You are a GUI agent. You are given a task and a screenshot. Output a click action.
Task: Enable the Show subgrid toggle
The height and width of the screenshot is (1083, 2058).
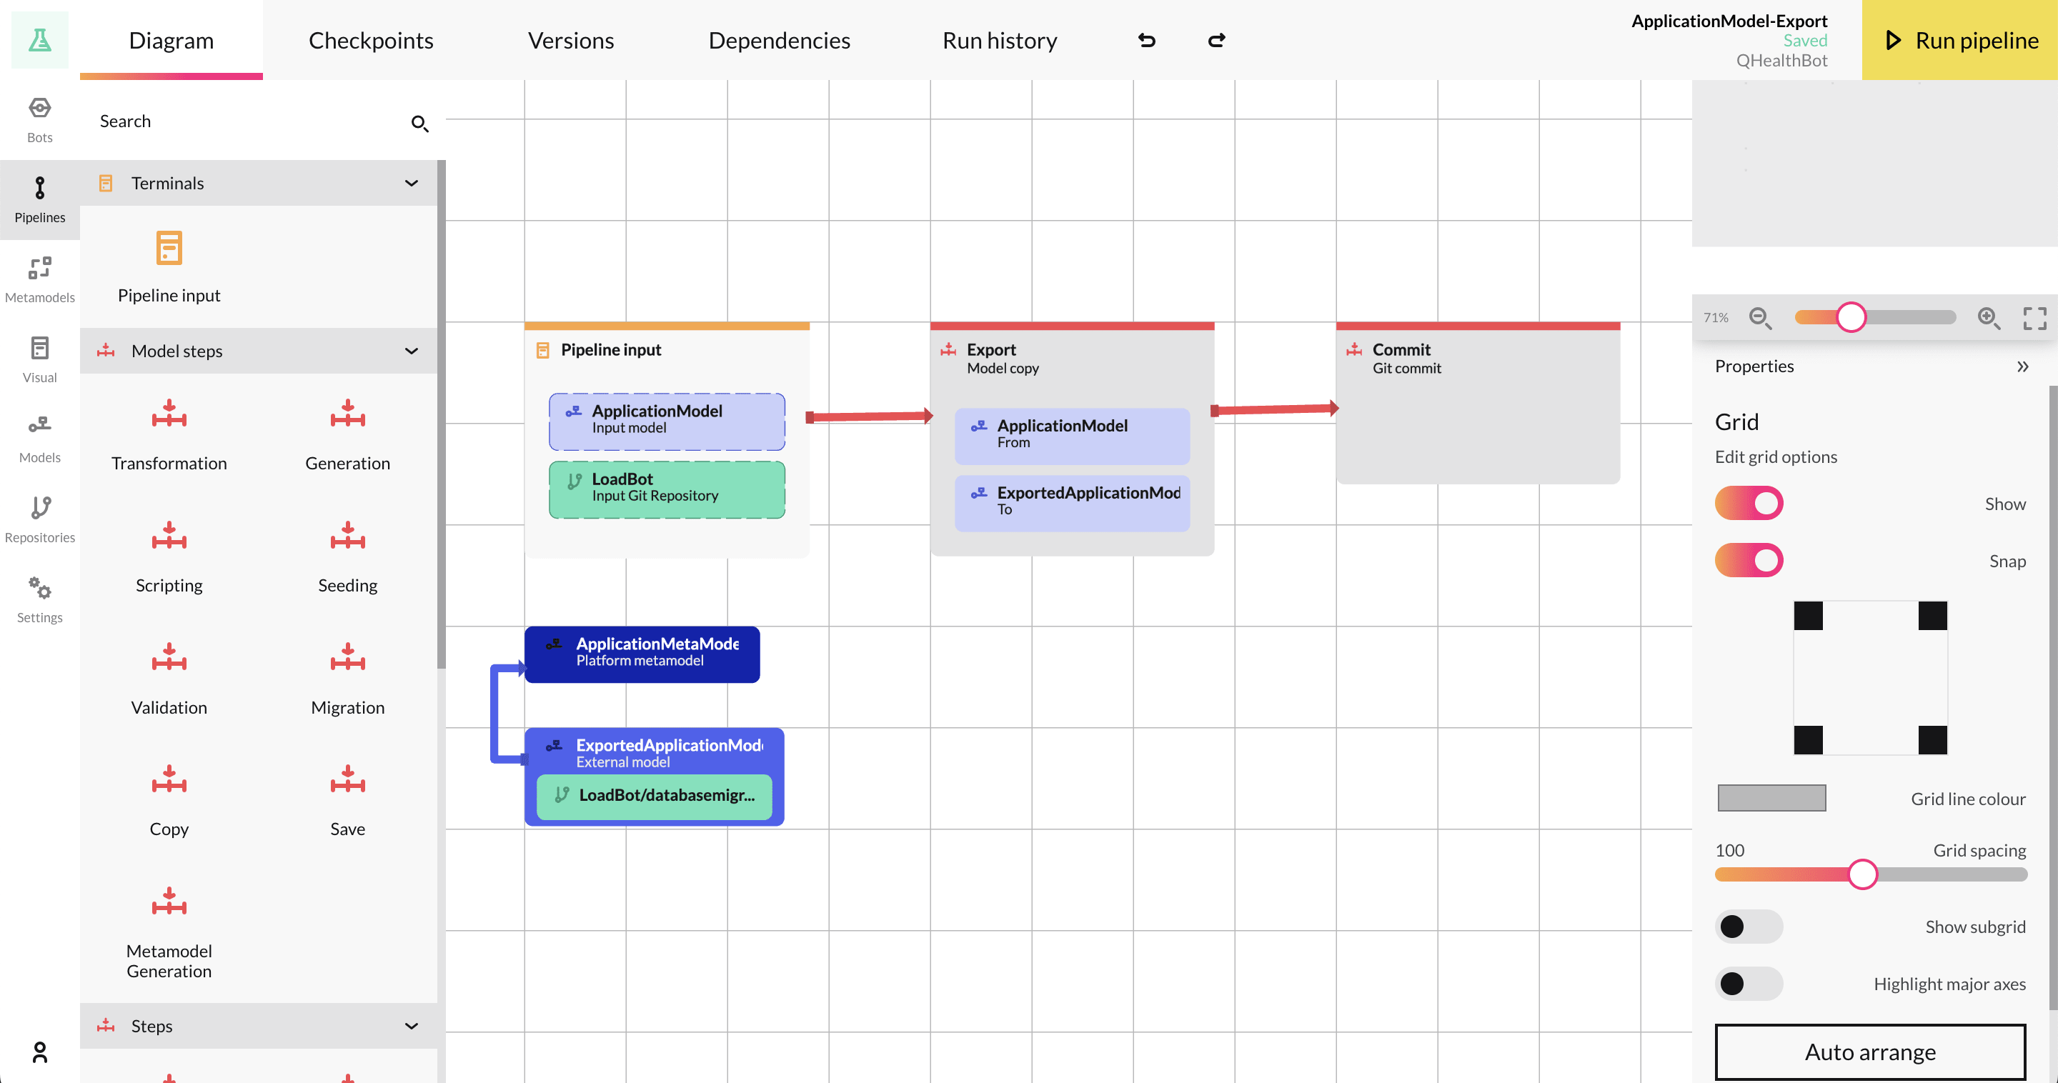(1749, 927)
